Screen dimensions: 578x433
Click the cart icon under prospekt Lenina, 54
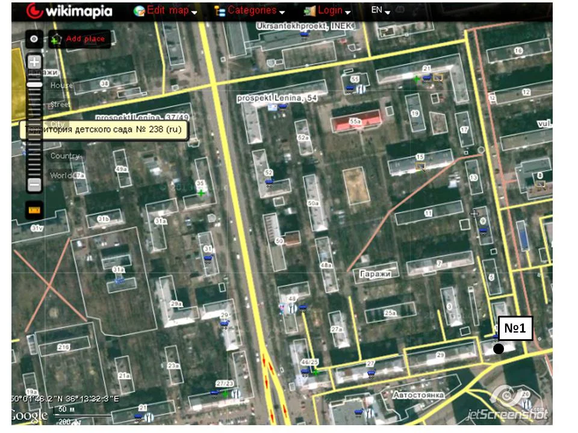[x=282, y=106]
